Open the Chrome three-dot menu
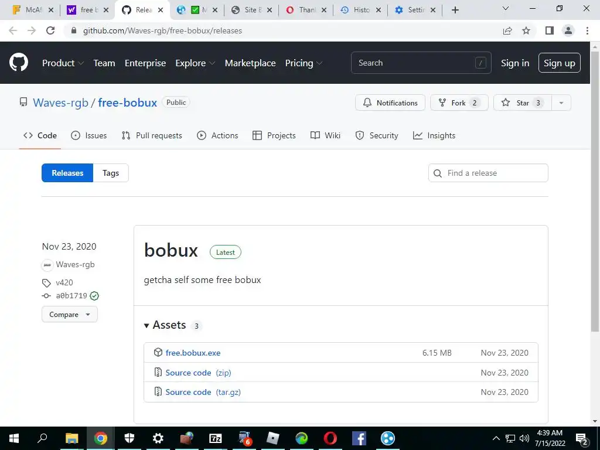Screen dimensions: 600x450 pos(587,30)
